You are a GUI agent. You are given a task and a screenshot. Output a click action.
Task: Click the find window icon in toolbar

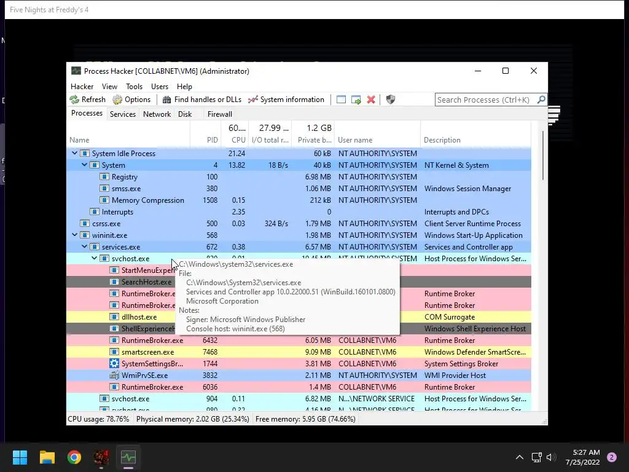click(x=341, y=100)
